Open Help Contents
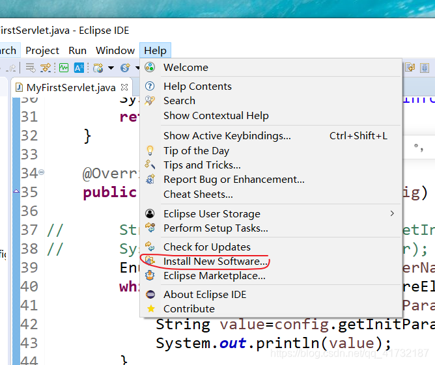 coord(270,86)
